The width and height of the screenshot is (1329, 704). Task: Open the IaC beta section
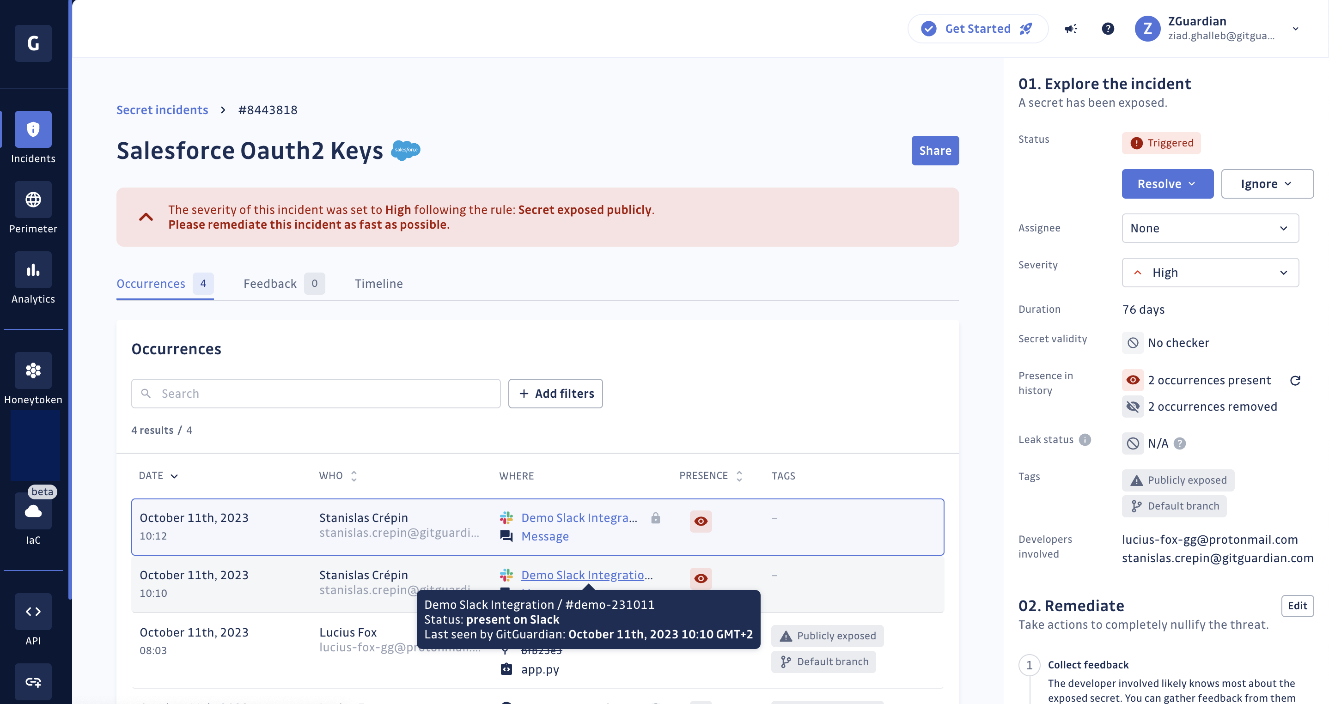(32, 511)
